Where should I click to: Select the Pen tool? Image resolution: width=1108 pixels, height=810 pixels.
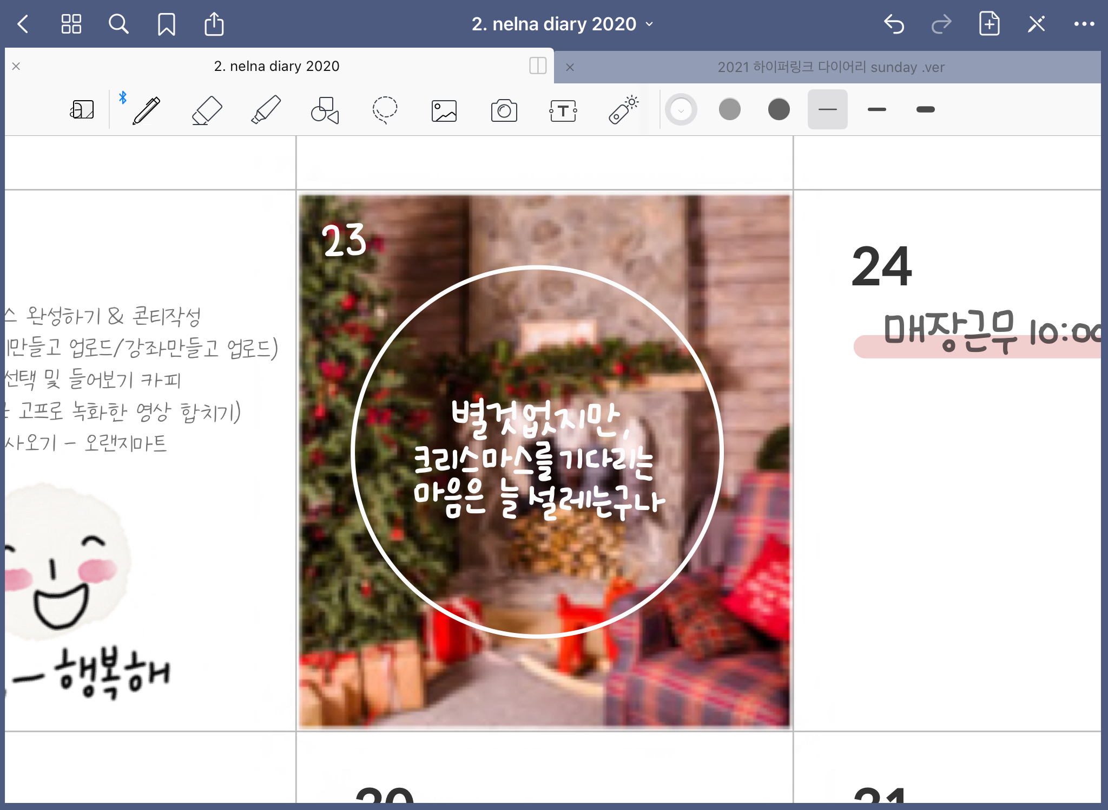(146, 110)
